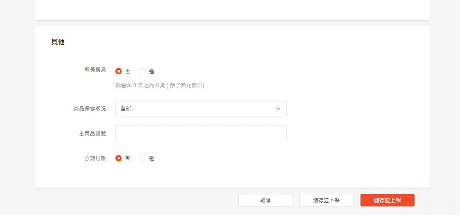
Task: Click the 主商品貨號 field label
Action: (x=92, y=134)
